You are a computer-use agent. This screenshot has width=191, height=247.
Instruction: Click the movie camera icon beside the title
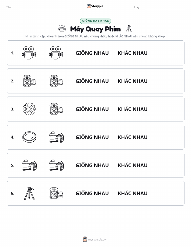click(62, 29)
